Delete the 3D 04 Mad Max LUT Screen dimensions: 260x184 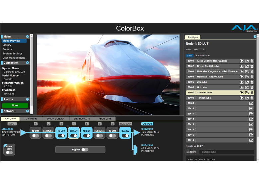click(252, 77)
